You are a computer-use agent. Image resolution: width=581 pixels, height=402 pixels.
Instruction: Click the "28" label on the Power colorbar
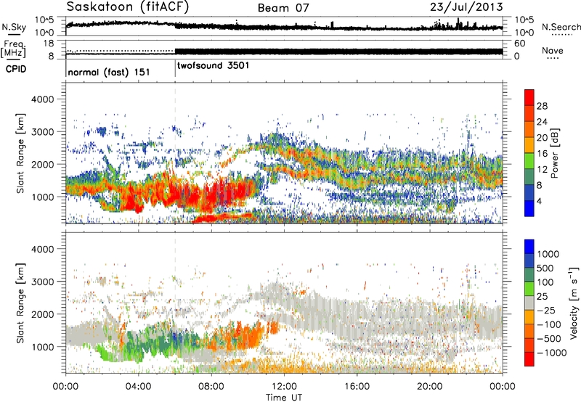tap(542, 106)
